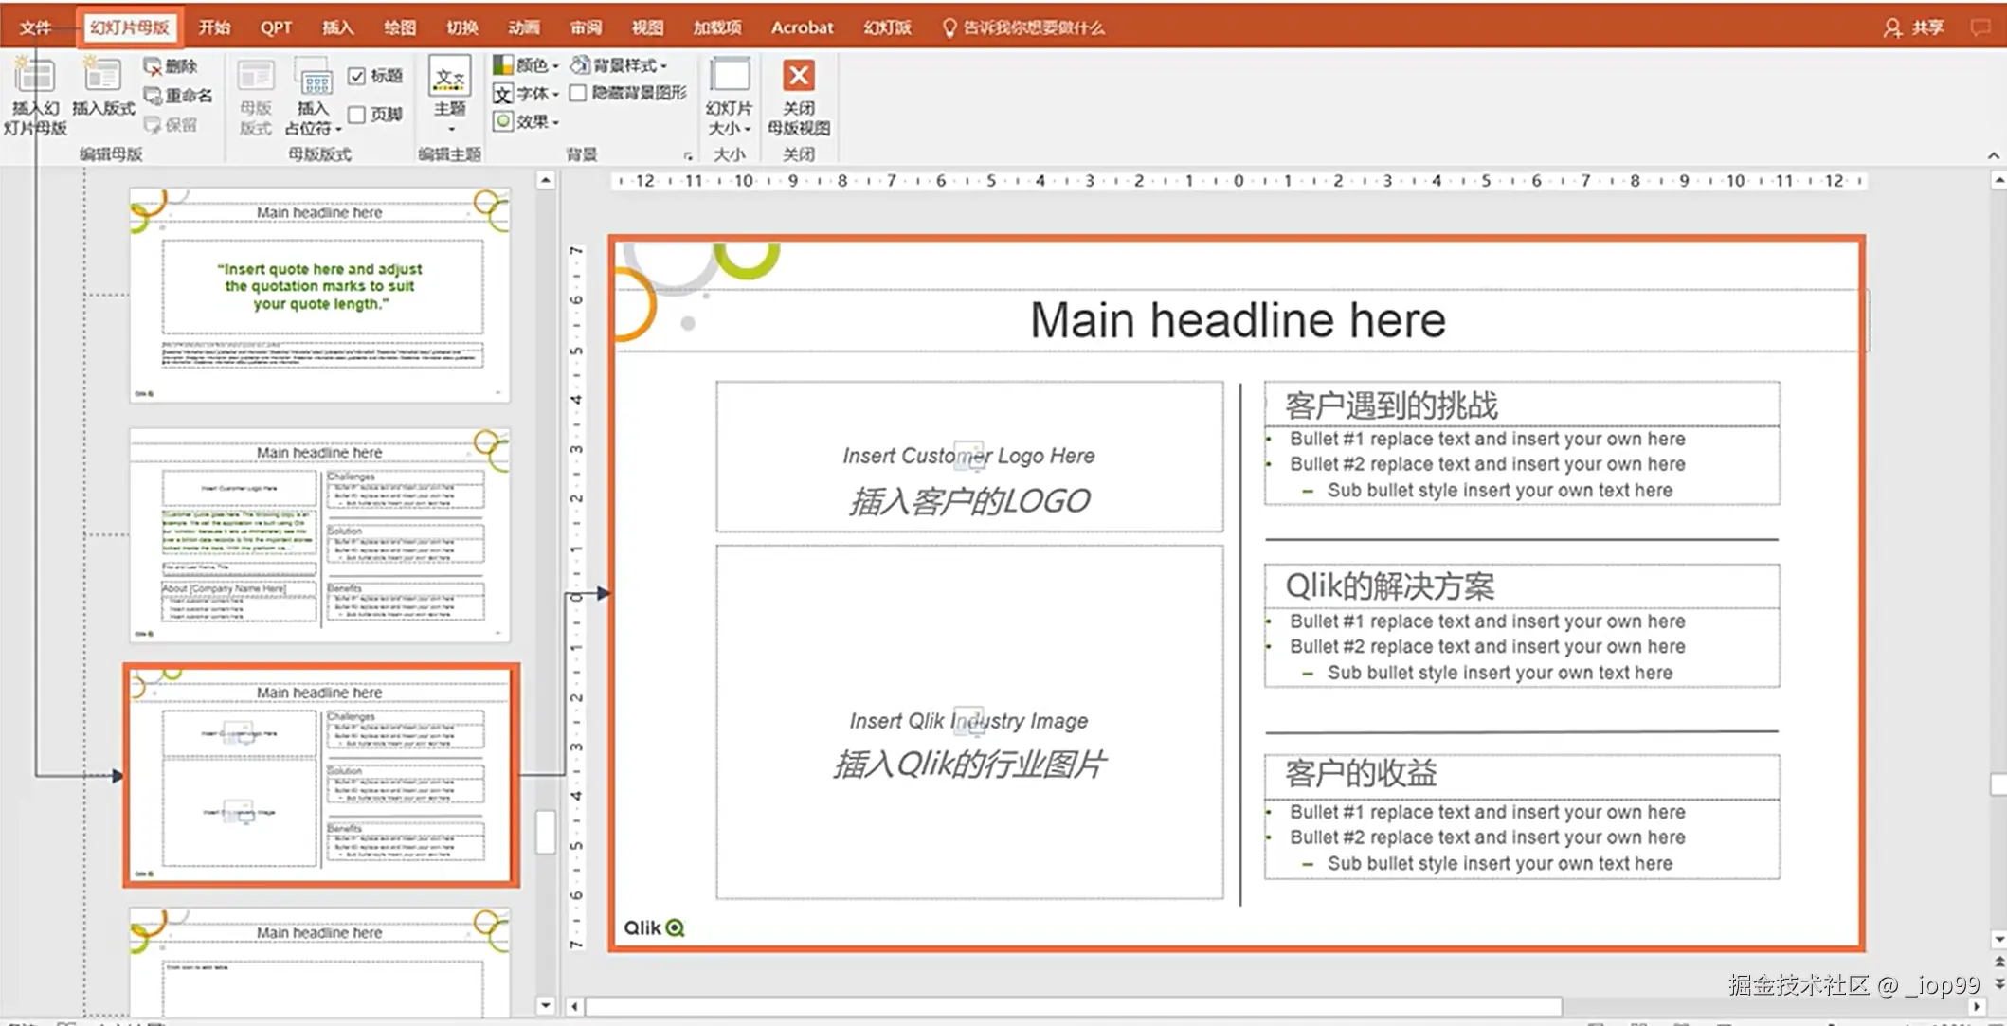This screenshot has width=2007, height=1026.
Task: Open the 插入 (Insert) ribbon tab
Action: (x=337, y=27)
